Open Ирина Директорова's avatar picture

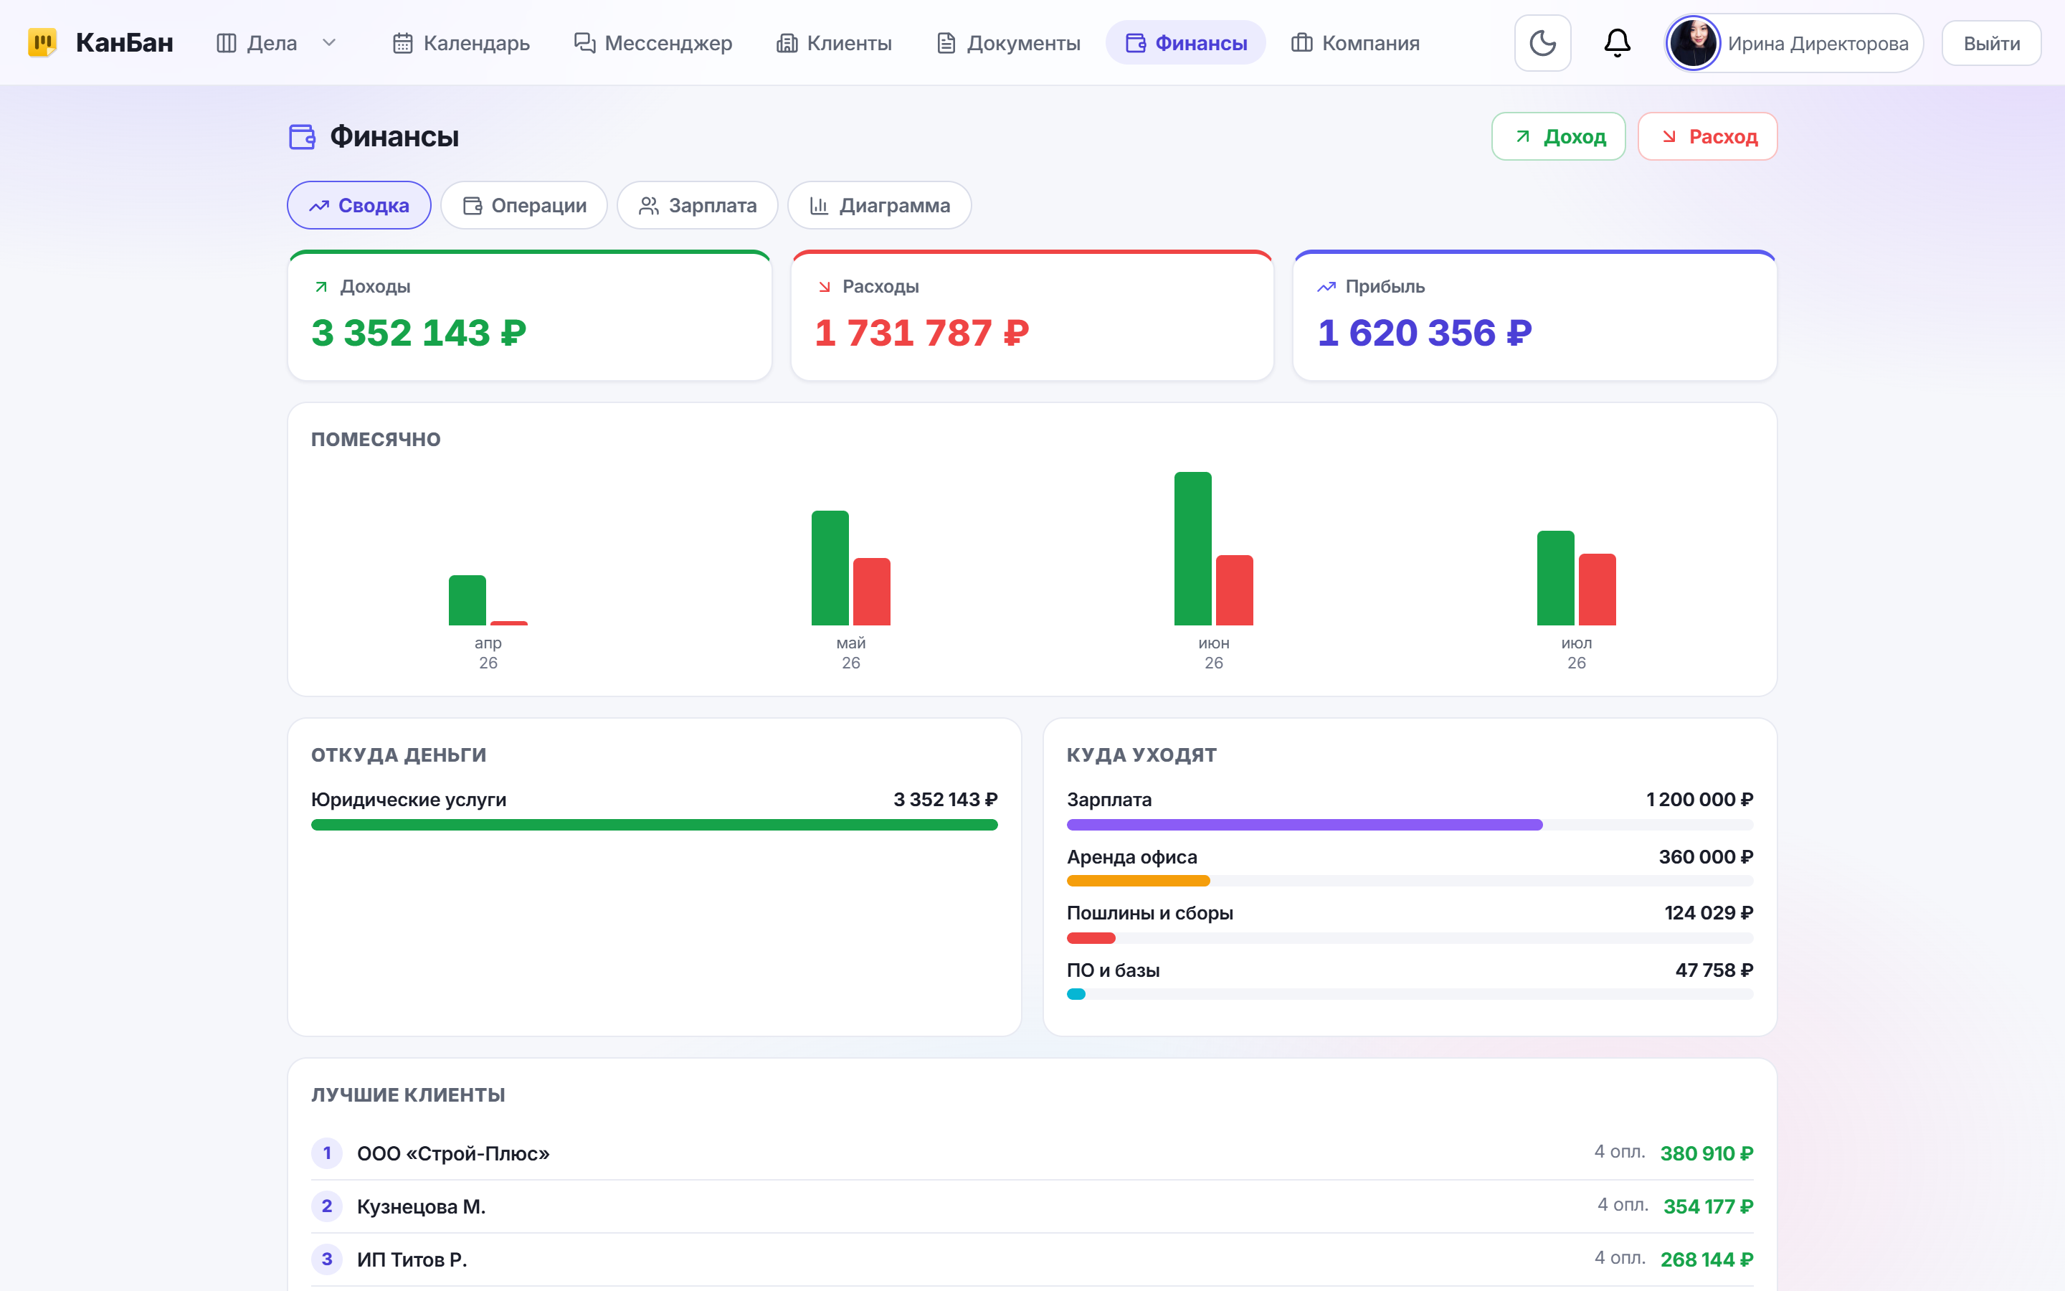click(1693, 43)
